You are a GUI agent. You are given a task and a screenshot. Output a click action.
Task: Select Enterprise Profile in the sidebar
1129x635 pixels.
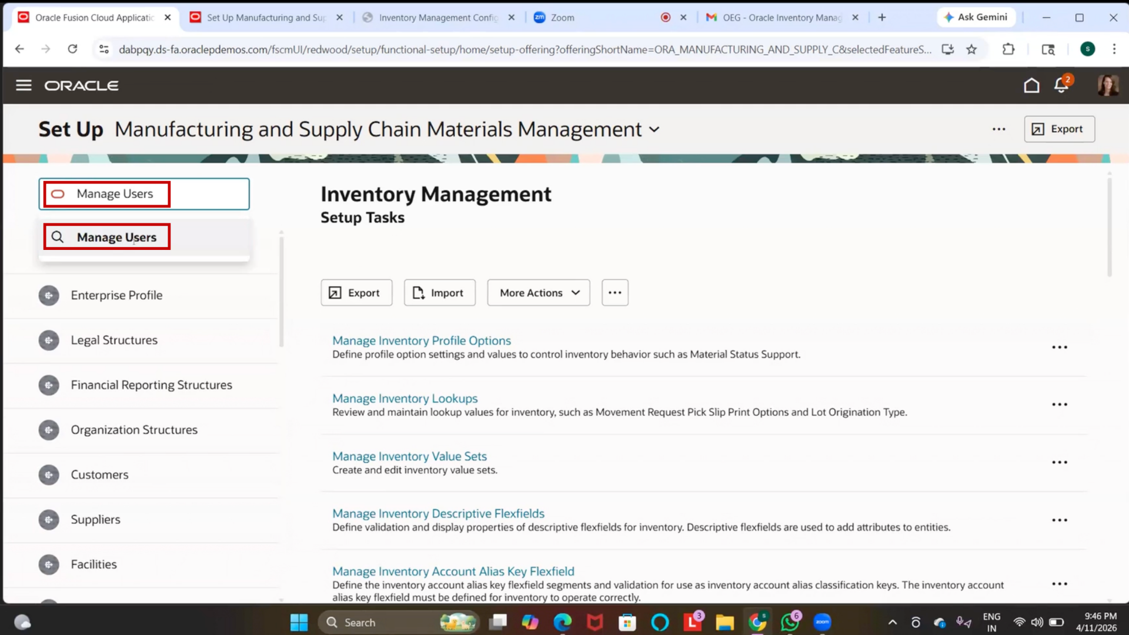(116, 295)
